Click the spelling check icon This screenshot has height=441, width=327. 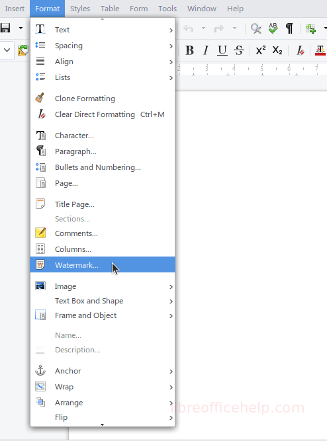tap(273, 28)
